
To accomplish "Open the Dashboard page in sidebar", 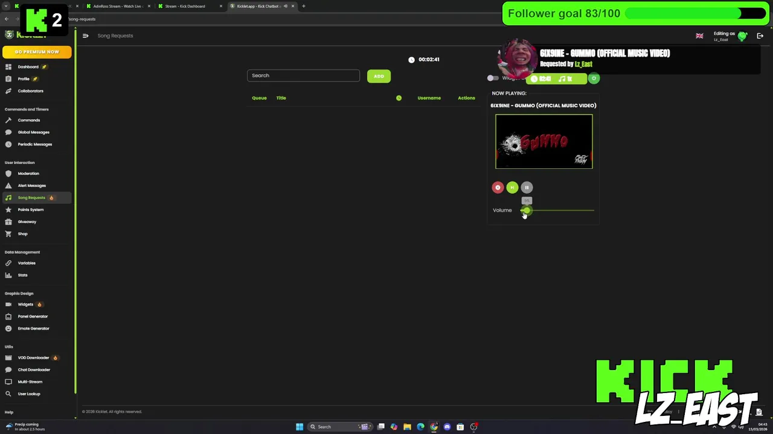I will pos(28,67).
